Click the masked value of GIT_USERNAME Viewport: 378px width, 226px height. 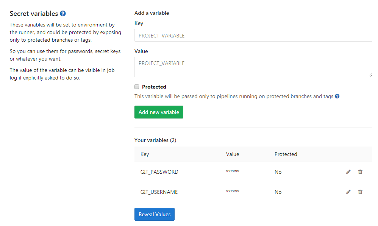pyautogui.click(x=233, y=191)
